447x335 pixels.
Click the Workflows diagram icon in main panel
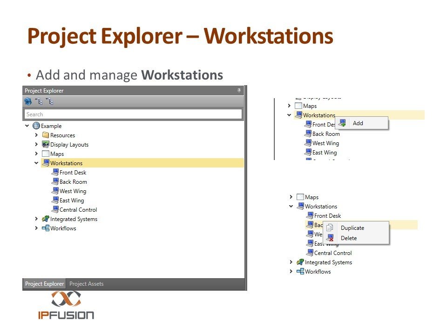(46, 228)
